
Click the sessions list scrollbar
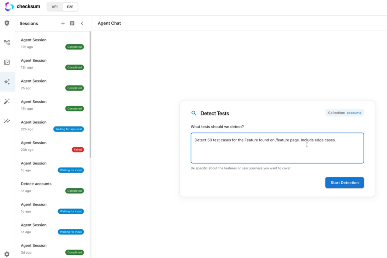90,94
